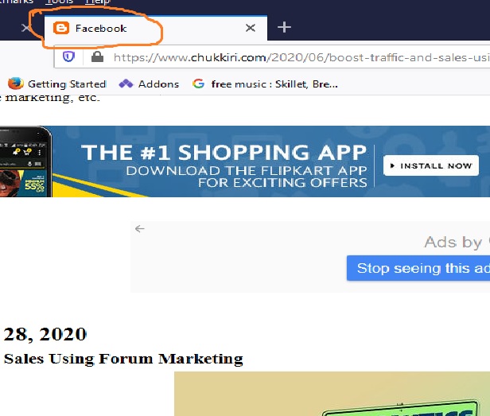Click the Stop seeing this ad button
490x416 pixels.
[419, 268]
